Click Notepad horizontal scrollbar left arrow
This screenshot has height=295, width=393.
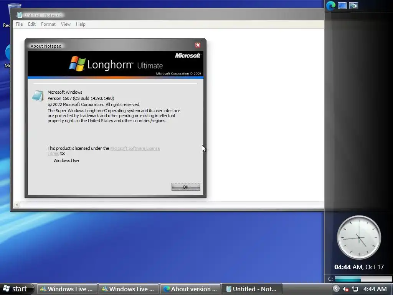click(17, 205)
